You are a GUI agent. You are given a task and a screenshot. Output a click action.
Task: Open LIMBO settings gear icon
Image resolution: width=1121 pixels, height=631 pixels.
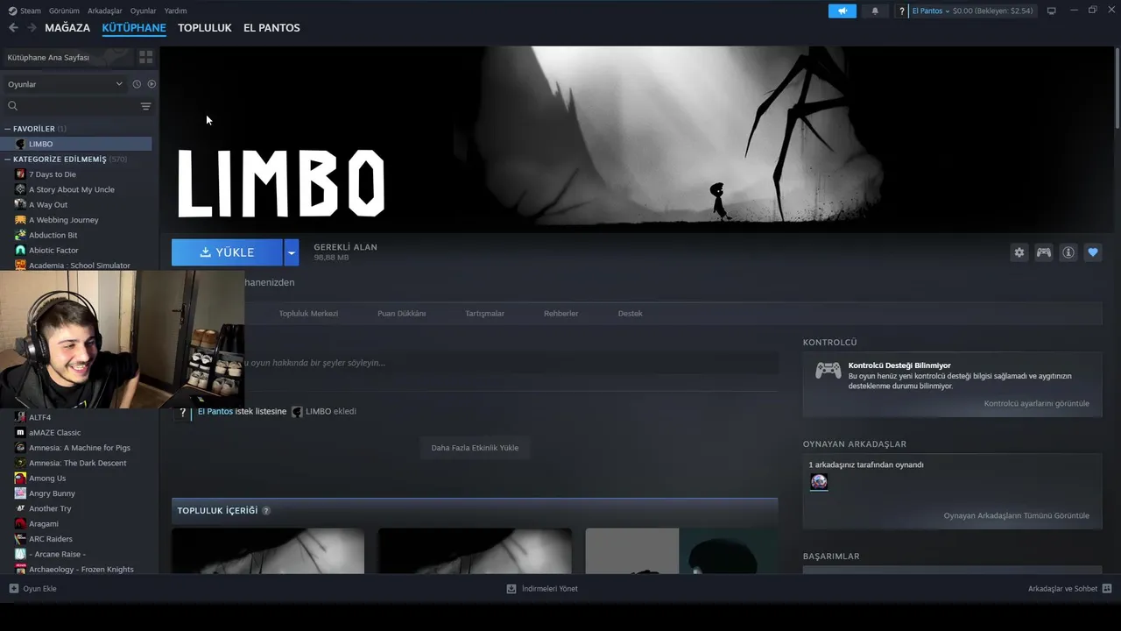1019,252
